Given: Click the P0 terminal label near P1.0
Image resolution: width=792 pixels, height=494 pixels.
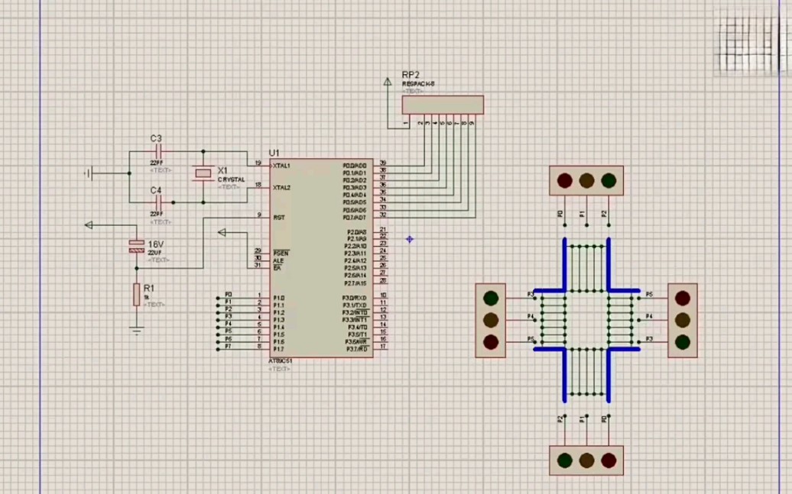Looking at the screenshot, I should point(229,295).
